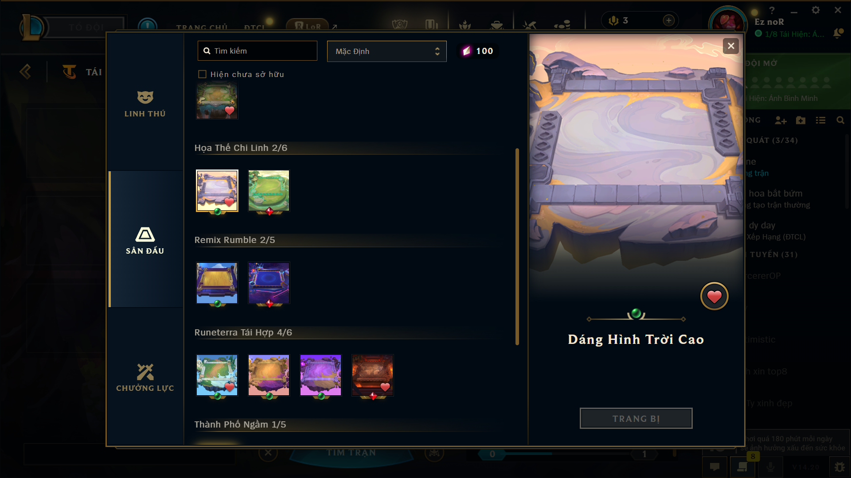The height and width of the screenshot is (478, 851).
Task: Click the friends list search icon
Action: (x=840, y=120)
